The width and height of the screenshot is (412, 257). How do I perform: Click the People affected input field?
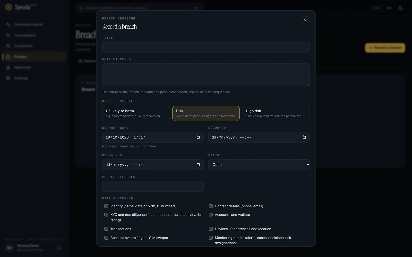[x=153, y=186]
